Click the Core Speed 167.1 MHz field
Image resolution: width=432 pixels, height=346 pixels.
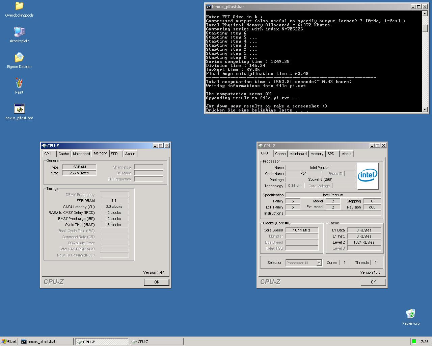[x=302, y=230]
